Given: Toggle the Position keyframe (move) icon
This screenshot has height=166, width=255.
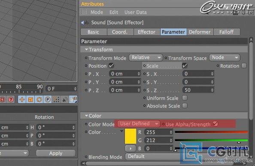Looking at the screenshot, I should (x=22, y=99).
